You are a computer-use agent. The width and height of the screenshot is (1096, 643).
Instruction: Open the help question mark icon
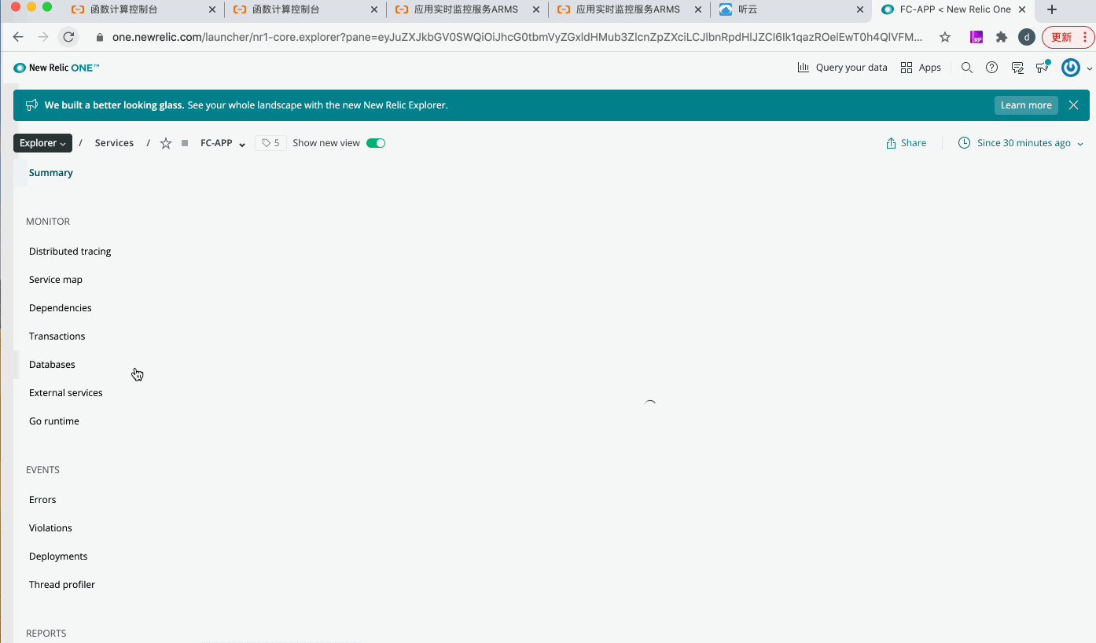tap(992, 68)
